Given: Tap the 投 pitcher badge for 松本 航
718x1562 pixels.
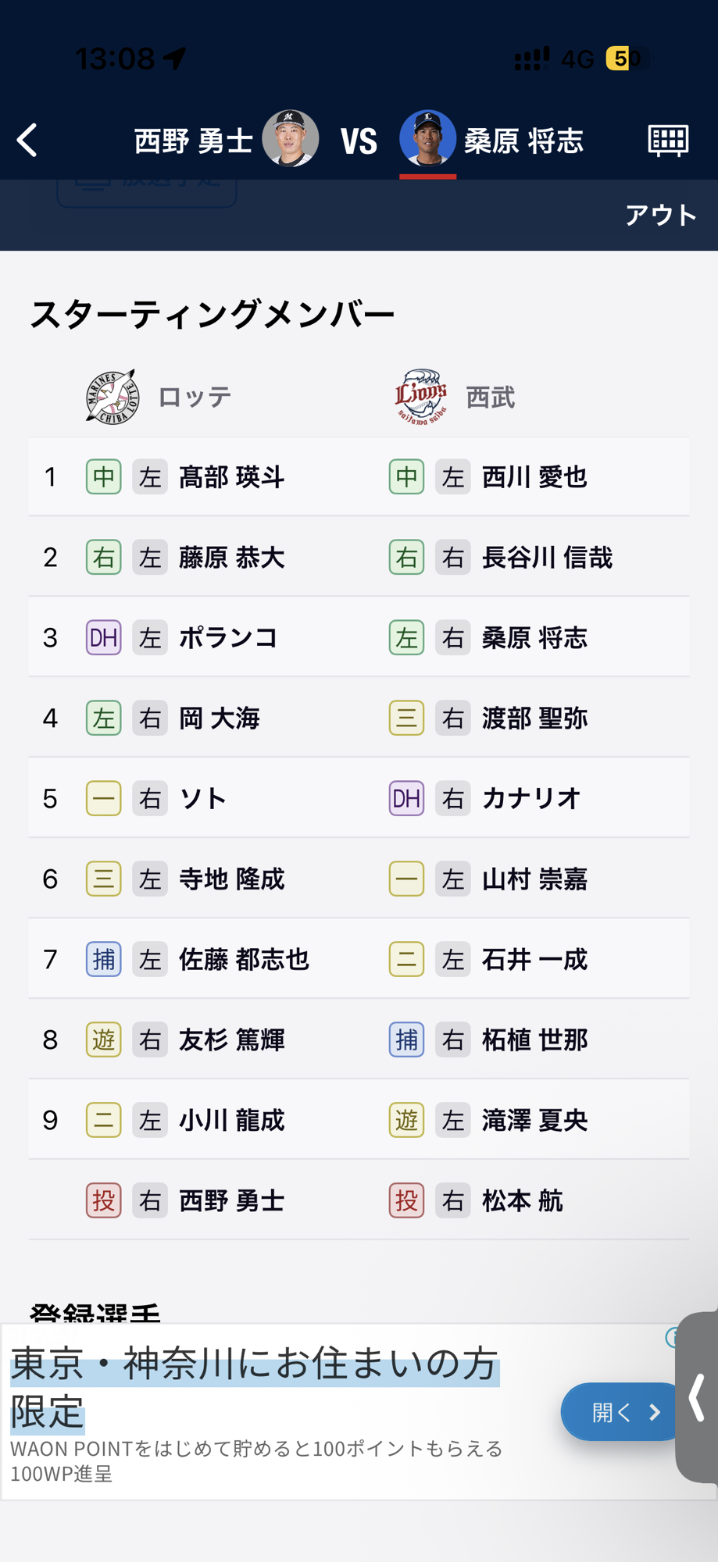Looking at the screenshot, I should (406, 1201).
